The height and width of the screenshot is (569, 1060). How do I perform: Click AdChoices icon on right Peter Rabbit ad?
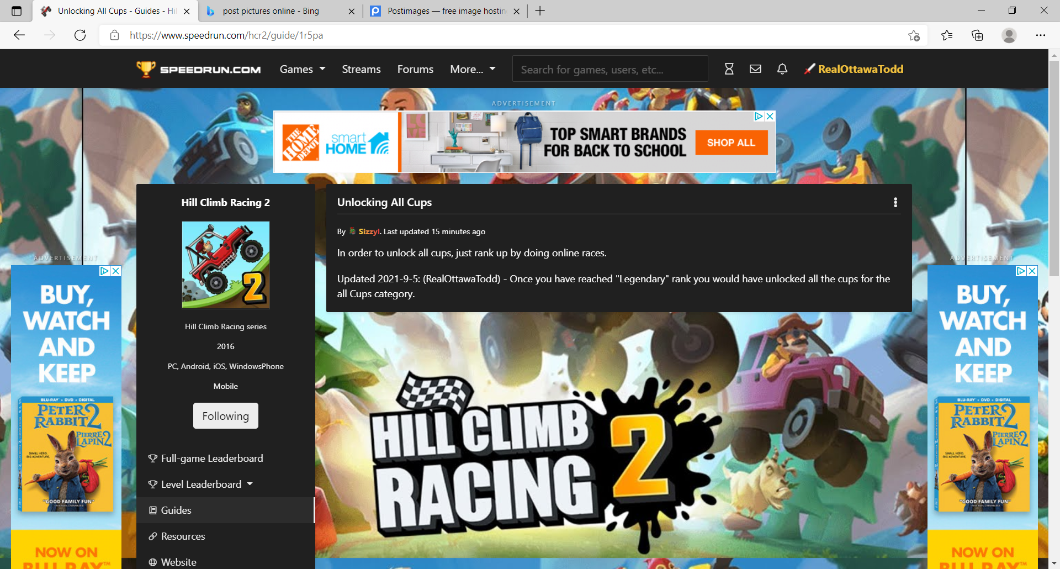coord(1021,271)
